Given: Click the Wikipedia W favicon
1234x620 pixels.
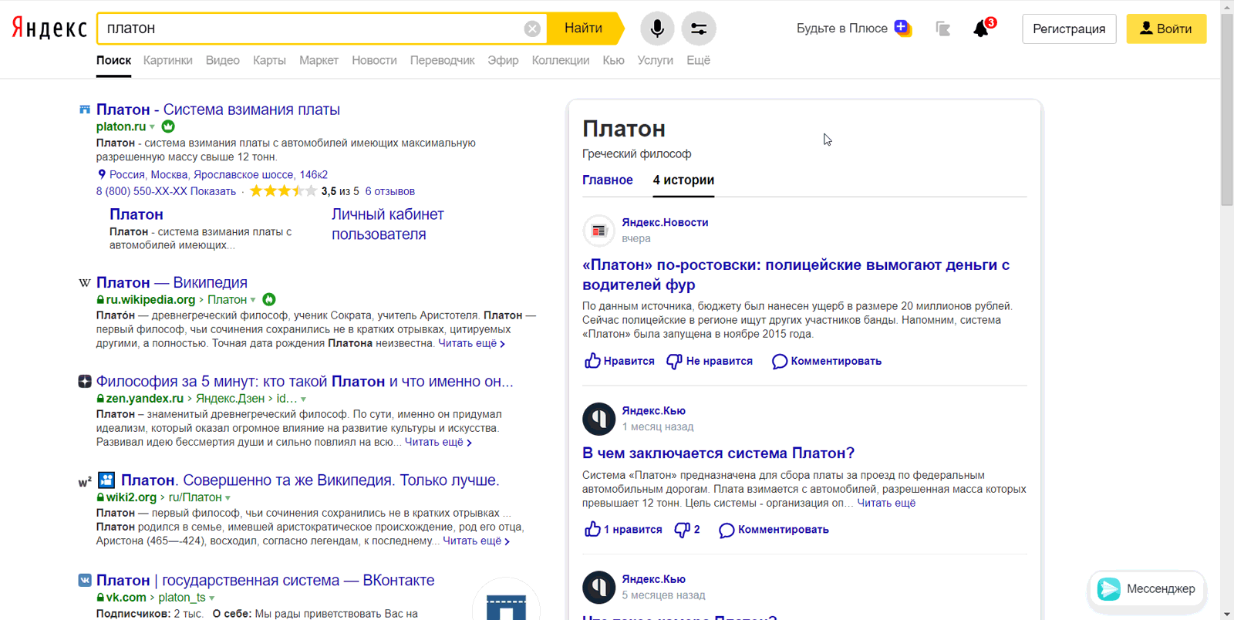Looking at the screenshot, I should tap(85, 283).
